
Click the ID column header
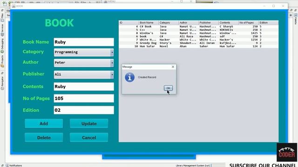(129, 23)
